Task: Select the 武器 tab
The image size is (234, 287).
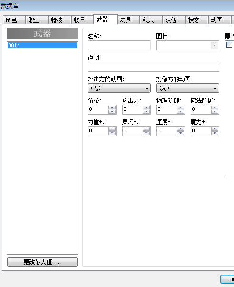Action: point(106,19)
